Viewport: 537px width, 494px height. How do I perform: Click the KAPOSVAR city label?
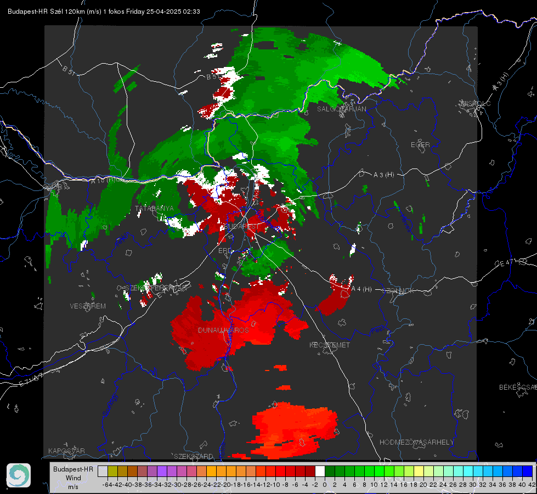(x=66, y=451)
